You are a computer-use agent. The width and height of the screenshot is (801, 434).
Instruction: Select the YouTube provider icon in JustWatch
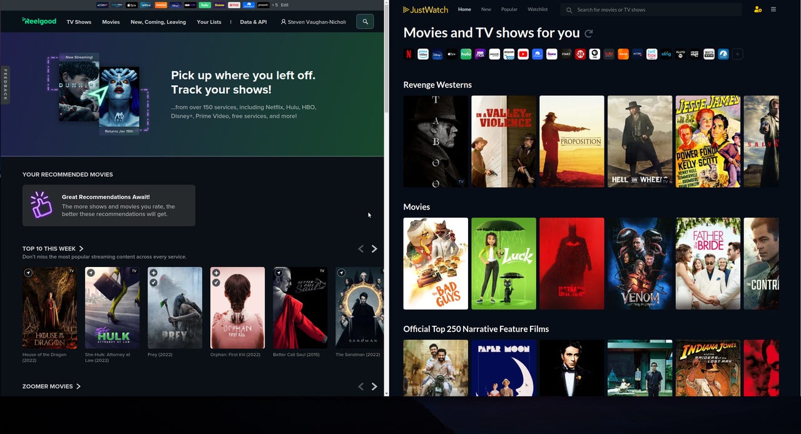click(x=523, y=54)
